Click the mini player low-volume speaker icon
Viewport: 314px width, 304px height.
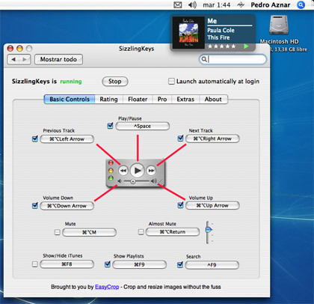coord(120,181)
